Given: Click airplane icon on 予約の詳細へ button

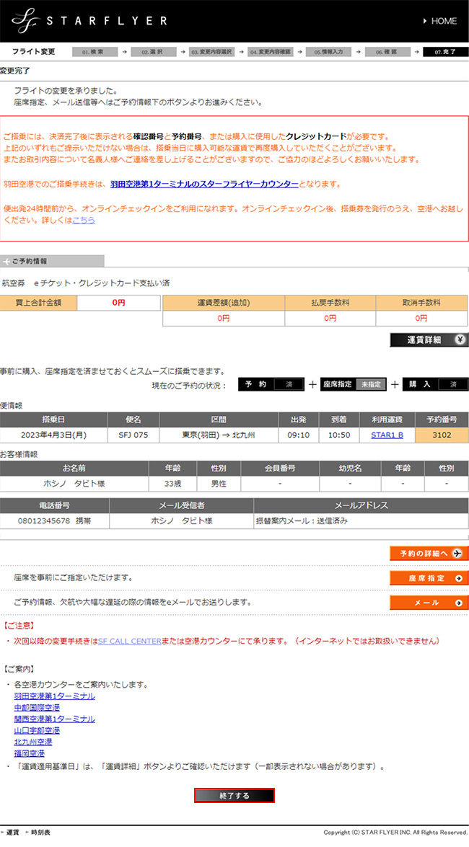Looking at the screenshot, I should pyautogui.click(x=457, y=553).
